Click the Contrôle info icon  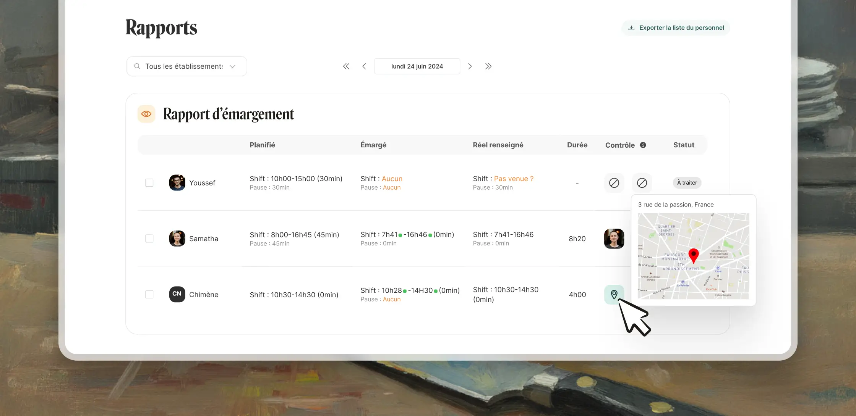coord(643,145)
